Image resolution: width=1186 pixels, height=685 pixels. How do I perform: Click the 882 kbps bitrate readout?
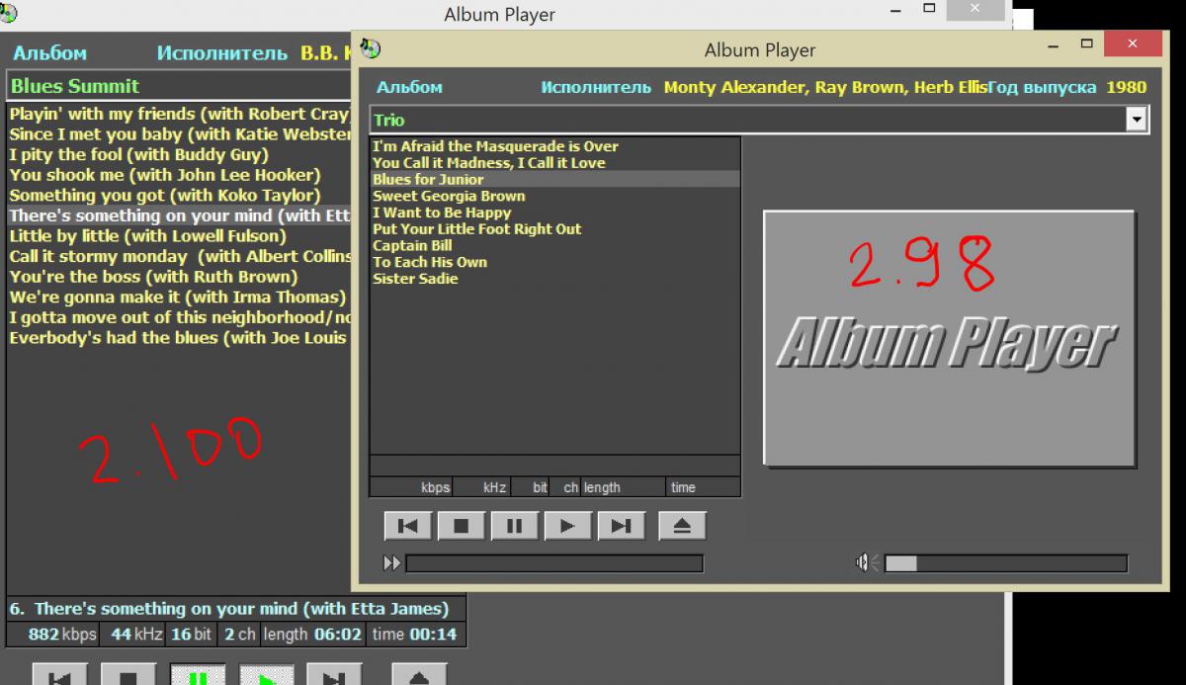(x=62, y=635)
